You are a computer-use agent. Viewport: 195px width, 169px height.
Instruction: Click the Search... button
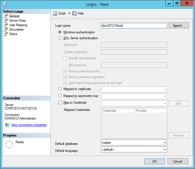click(x=179, y=26)
